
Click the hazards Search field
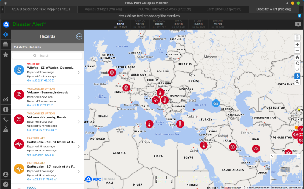pyautogui.click(x=47, y=55)
